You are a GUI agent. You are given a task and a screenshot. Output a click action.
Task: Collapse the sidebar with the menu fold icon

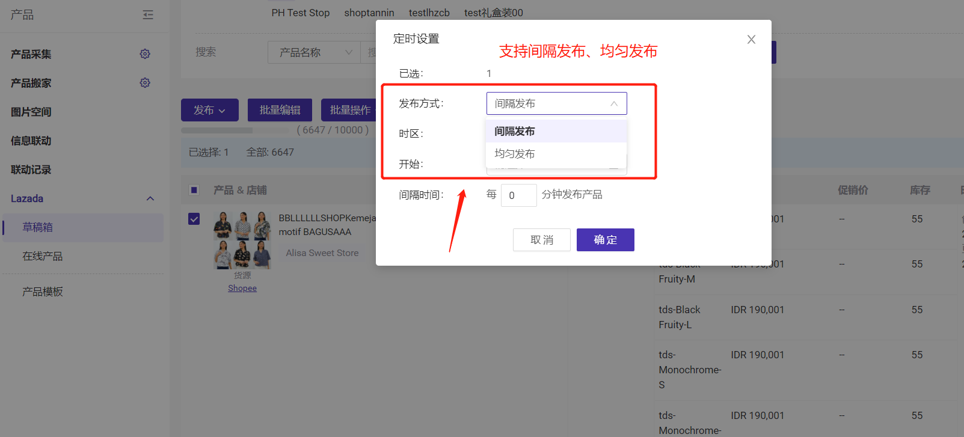coord(148,14)
